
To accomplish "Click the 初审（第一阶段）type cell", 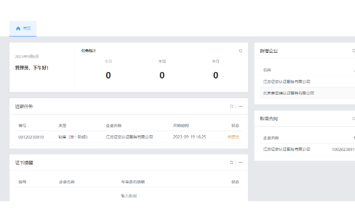I will pyautogui.click(x=73, y=137).
